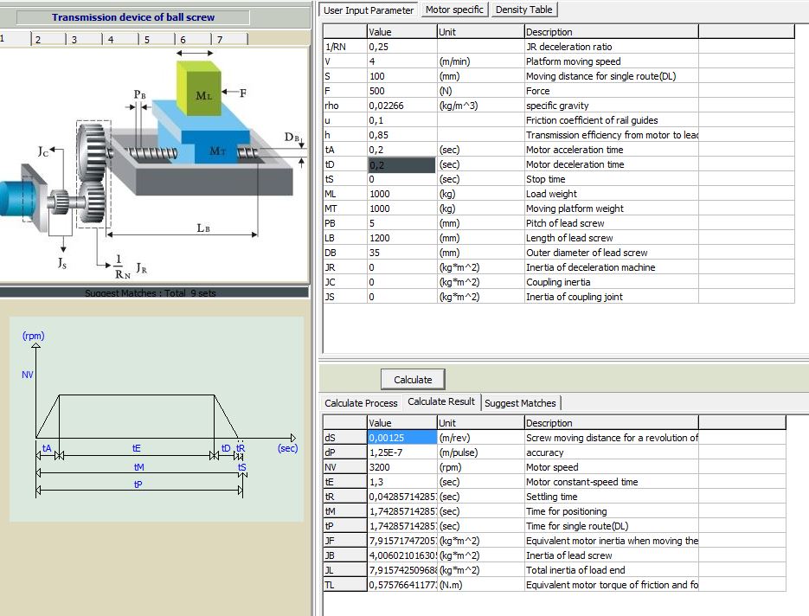Edit the PB pitch value 5
Viewport: 809px width, 616px height.
402,223
